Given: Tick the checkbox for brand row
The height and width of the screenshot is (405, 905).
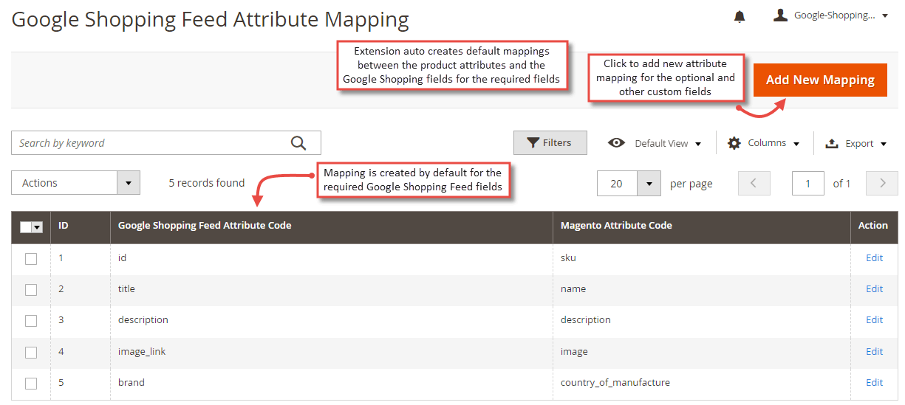Looking at the screenshot, I should 31,384.
